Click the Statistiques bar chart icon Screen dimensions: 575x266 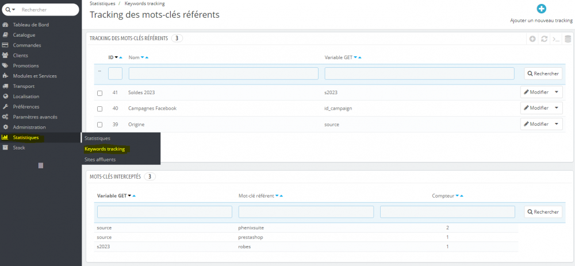(5, 138)
